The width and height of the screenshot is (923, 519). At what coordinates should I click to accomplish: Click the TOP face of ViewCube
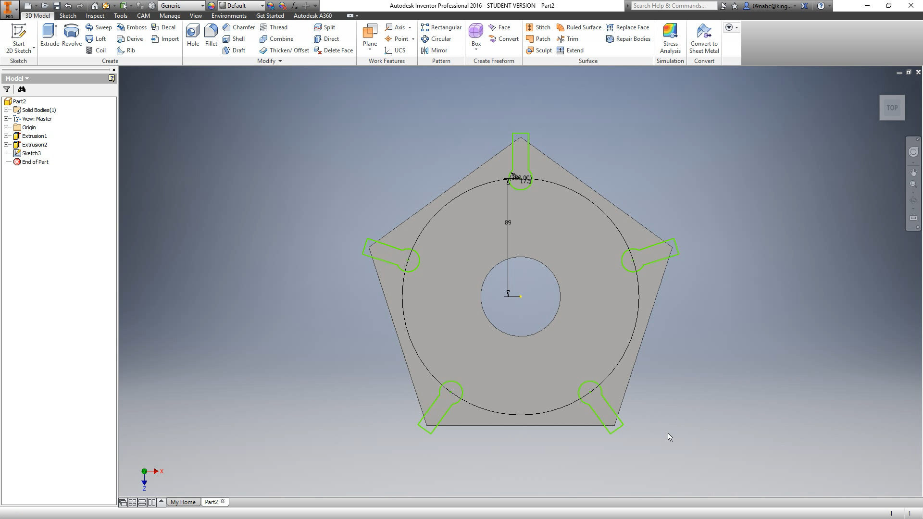(892, 108)
